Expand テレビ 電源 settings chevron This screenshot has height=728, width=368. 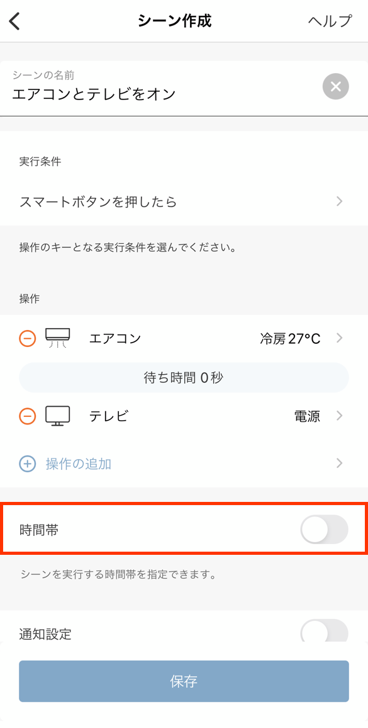point(340,416)
